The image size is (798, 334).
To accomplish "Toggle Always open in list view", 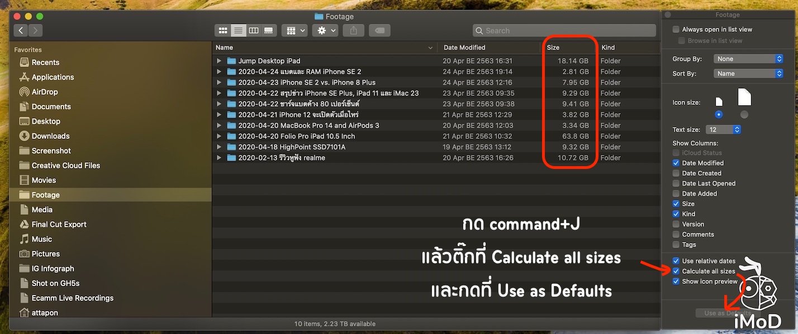I will (x=676, y=30).
